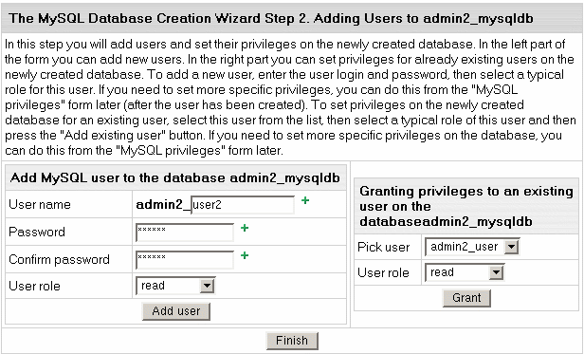
Task: Focus the Password input field
Action: tap(185, 233)
